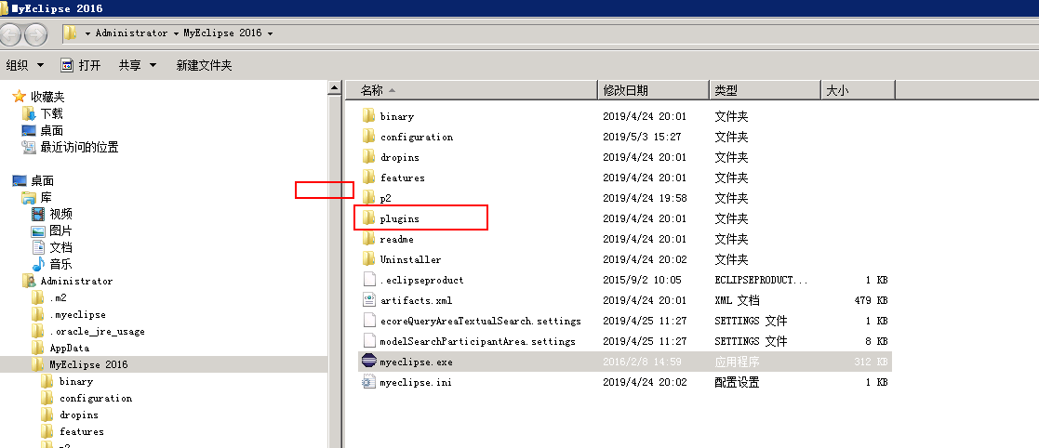The width and height of the screenshot is (1039, 448).
Task: Click the Forward navigation arrow
Action: [35, 33]
